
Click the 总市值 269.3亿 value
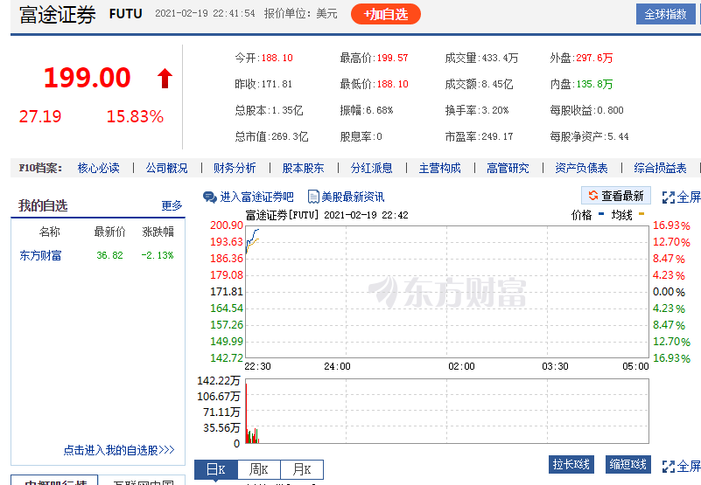click(290, 136)
